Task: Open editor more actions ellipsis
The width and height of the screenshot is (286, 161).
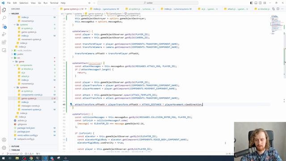Action: click(282, 9)
